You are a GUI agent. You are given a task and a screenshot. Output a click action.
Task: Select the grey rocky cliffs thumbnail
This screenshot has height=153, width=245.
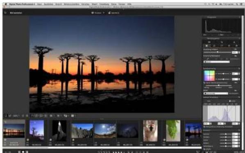82,131
